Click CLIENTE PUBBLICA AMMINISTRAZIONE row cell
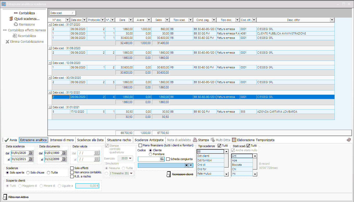This screenshot has height=202, width=354. pos(295,33)
